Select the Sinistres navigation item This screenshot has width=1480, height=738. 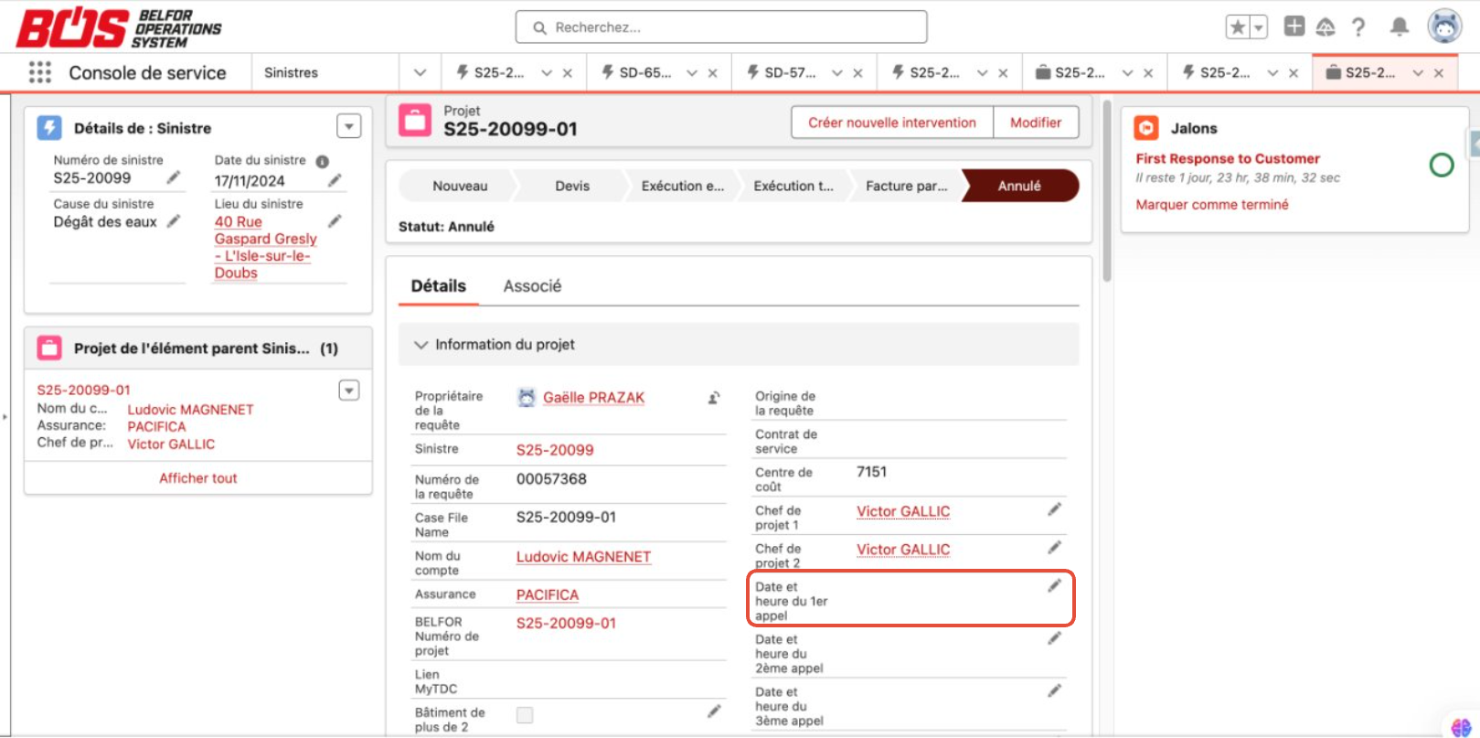tap(291, 72)
